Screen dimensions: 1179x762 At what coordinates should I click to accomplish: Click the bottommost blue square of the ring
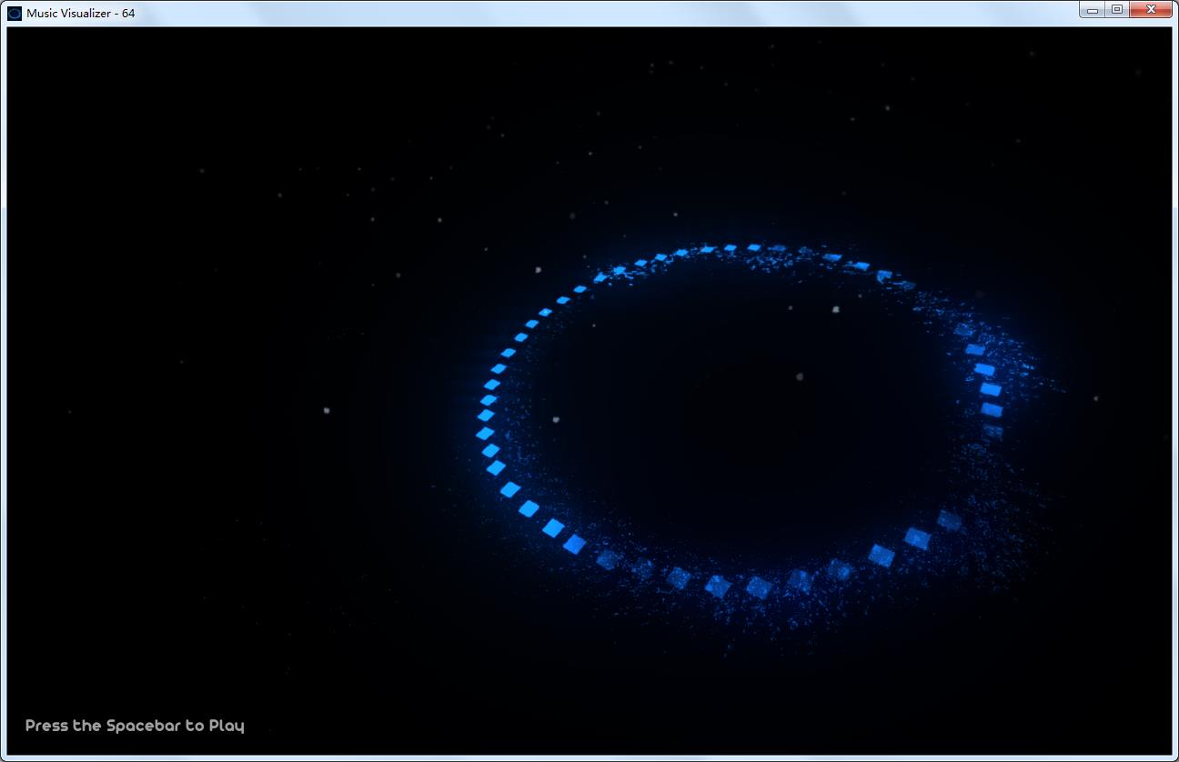tap(759, 587)
